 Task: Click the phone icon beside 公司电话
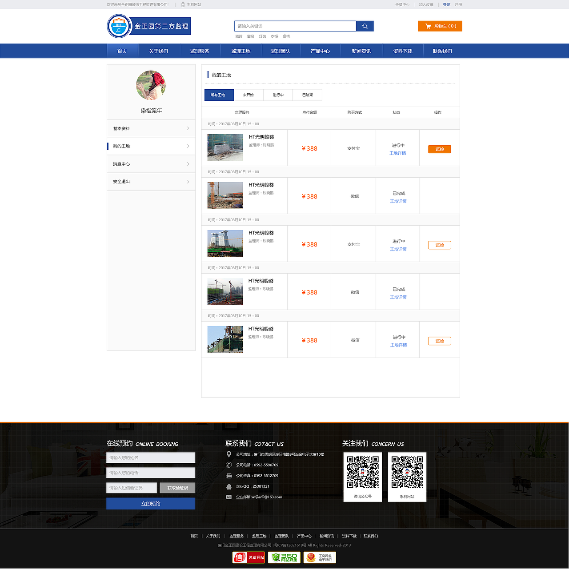click(228, 465)
